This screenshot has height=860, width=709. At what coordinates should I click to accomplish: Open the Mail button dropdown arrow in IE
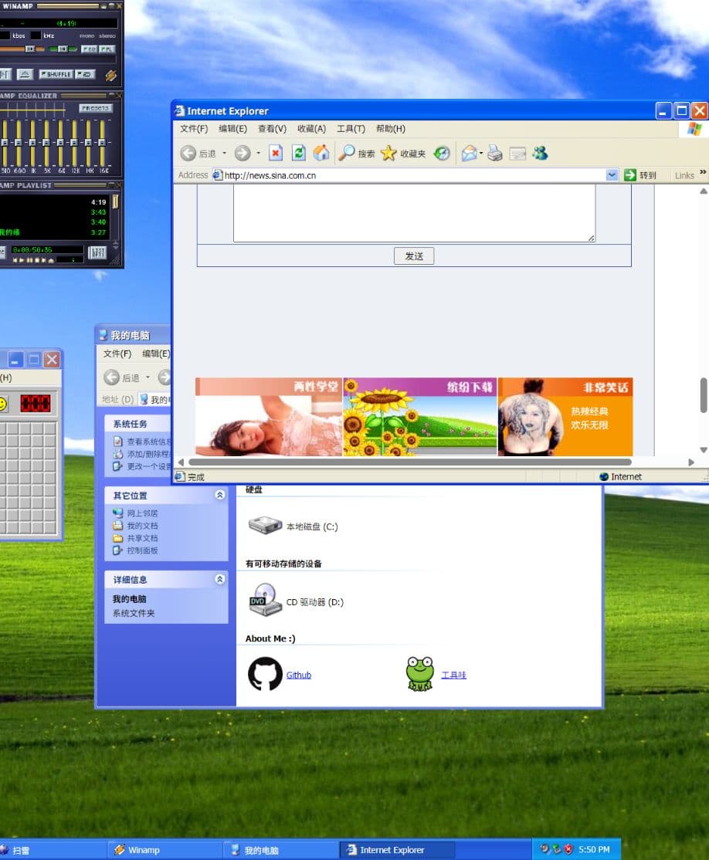(x=481, y=153)
